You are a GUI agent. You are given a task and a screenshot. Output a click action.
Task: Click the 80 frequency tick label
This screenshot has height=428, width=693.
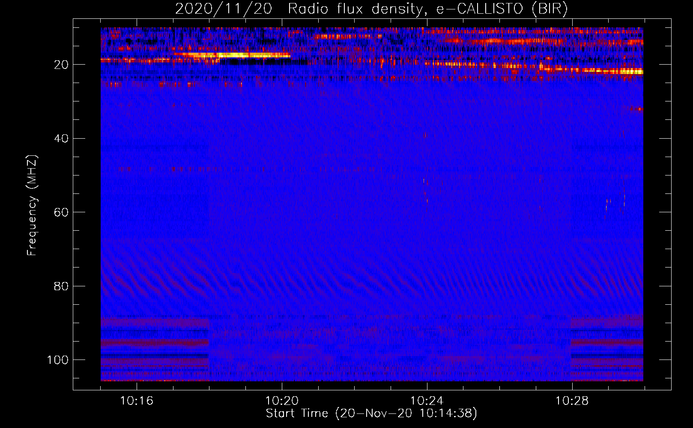coord(61,286)
